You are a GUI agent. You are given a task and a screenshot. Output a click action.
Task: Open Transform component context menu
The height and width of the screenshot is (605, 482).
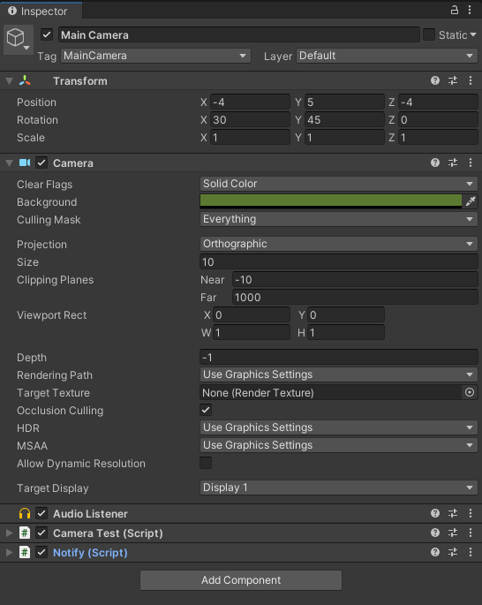[471, 80]
